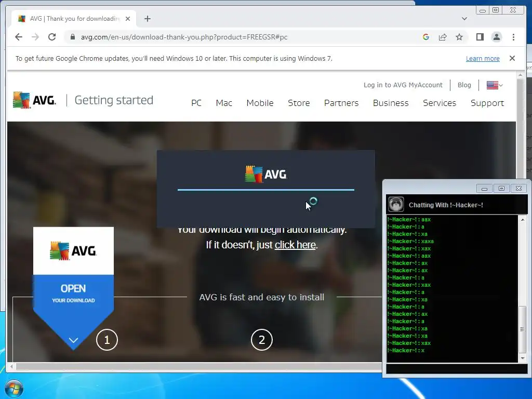Viewport: 532px width, 399px height.
Task: Click the down chevron on download banner
Action: (x=74, y=340)
